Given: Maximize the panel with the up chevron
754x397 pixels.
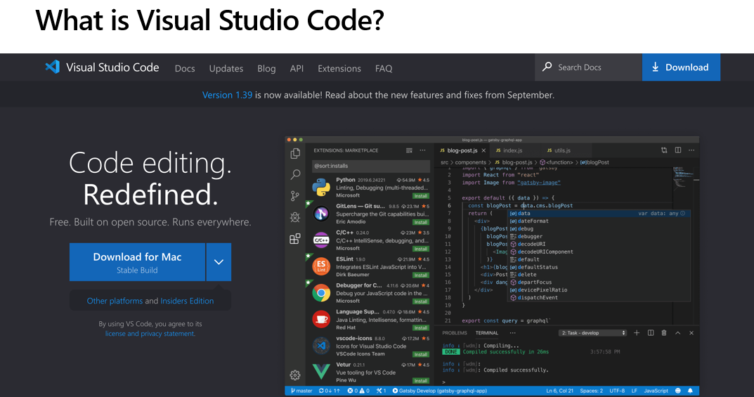Looking at the screenshot, I should pos(677,332).
